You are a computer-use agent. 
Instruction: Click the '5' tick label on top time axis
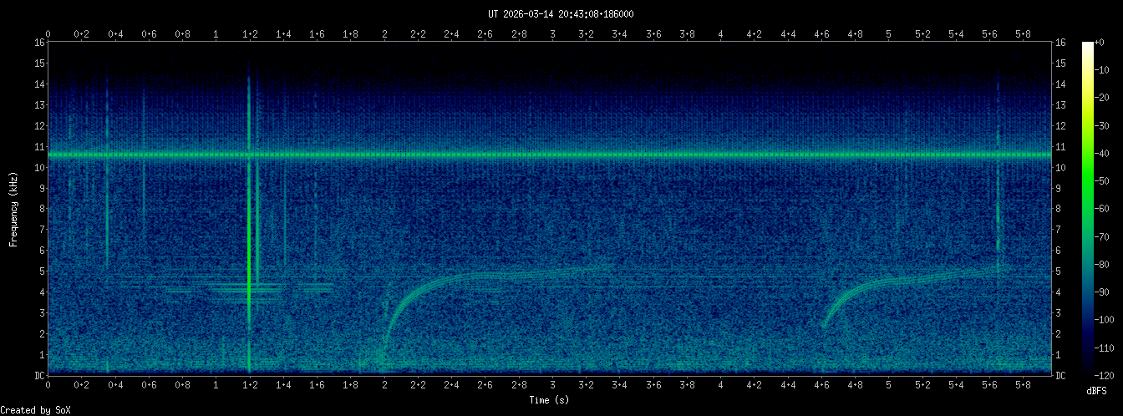click(888, 34)
